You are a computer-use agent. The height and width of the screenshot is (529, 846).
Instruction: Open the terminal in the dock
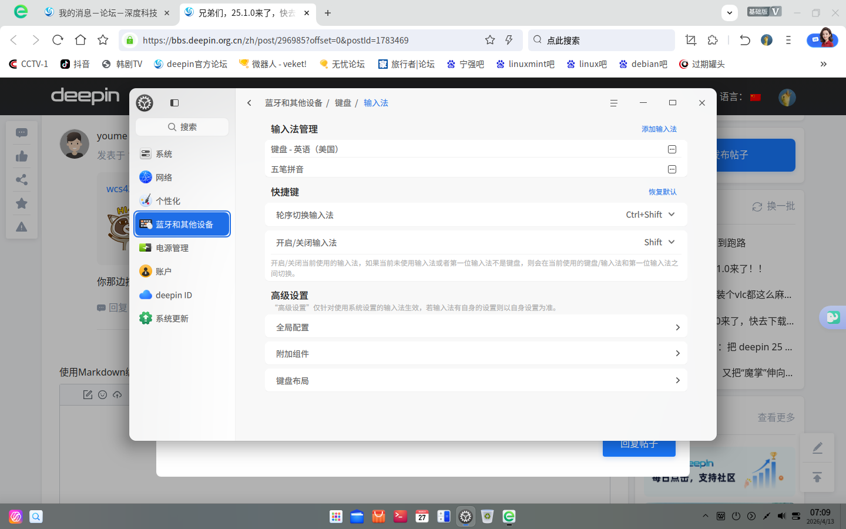401,517
